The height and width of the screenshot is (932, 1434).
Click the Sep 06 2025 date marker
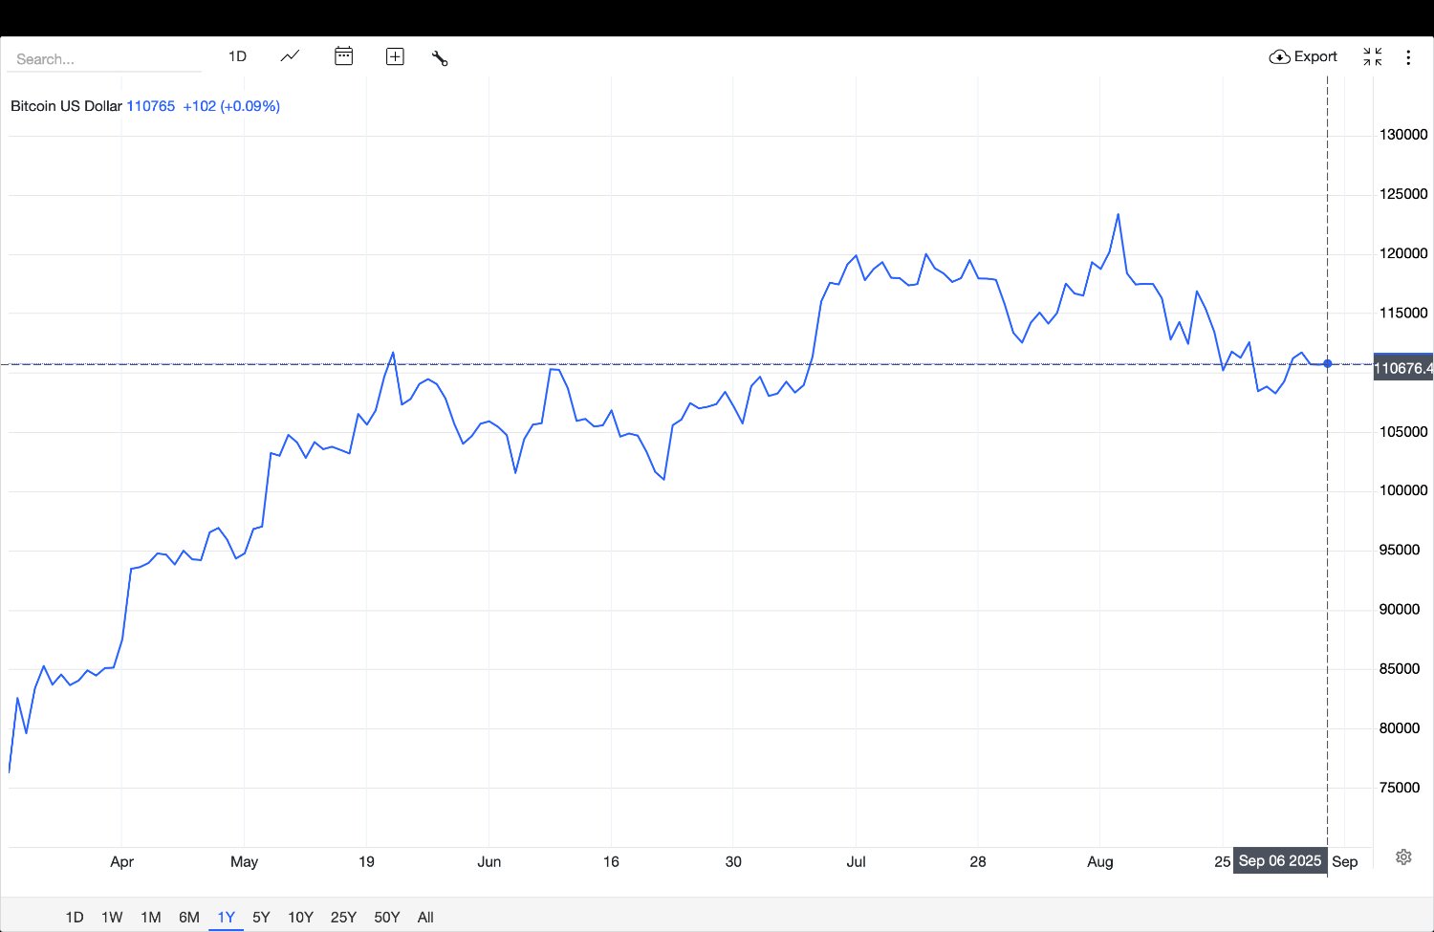pos(1279,860)
